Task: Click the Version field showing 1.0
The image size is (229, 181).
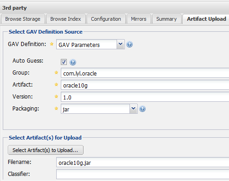Action: pos(145,97)
